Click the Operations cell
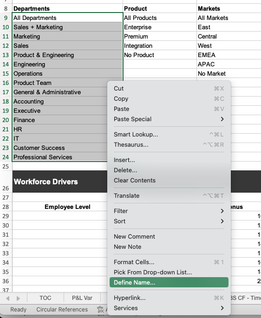Viewport: 261px width, 318px height. pyautogui.click(x=68, y=74)
